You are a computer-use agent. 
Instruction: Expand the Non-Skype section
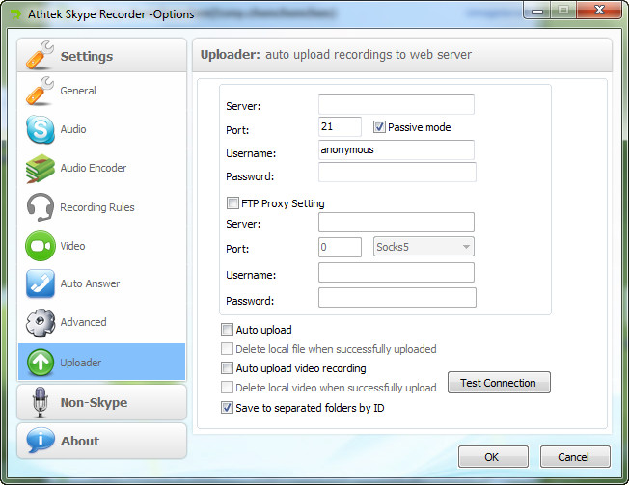pos(102,402)
